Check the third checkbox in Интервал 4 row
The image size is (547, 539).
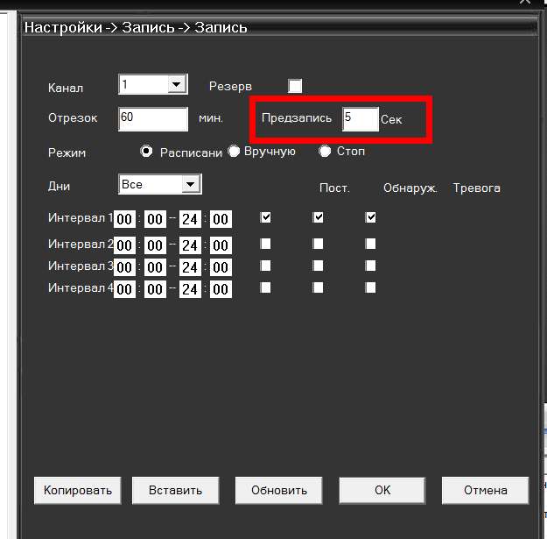pos(371,287)
